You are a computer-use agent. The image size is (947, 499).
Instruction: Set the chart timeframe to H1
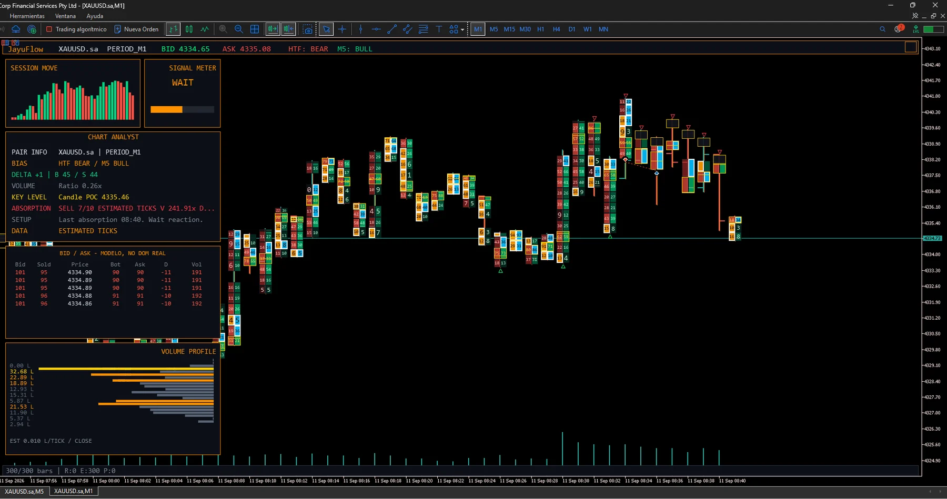pyautogui.click(x=540, y=29)
